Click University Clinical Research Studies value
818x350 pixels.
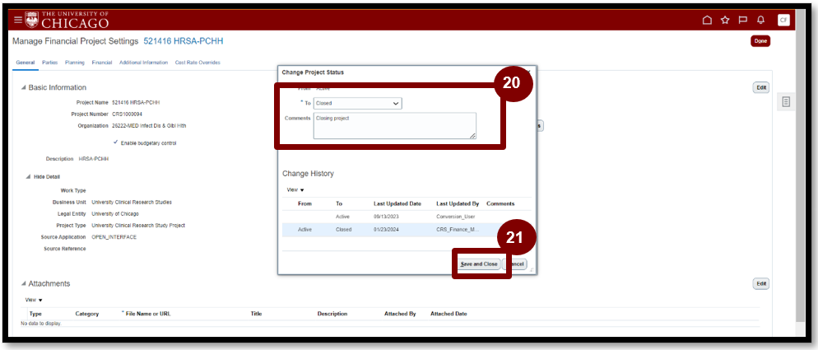pyautogui.click(x=132, y=202)
